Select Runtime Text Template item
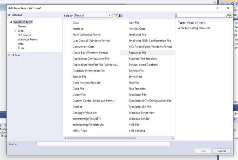Viewport: 238px width, 160px height. click(x=143, y=59)
